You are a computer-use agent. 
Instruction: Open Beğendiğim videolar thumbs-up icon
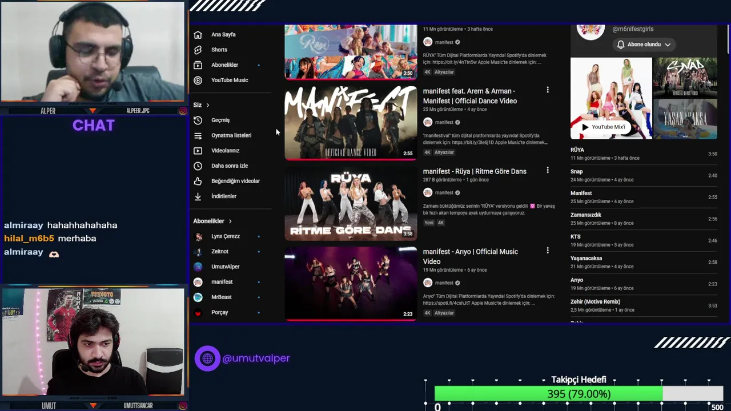(198, 181)
